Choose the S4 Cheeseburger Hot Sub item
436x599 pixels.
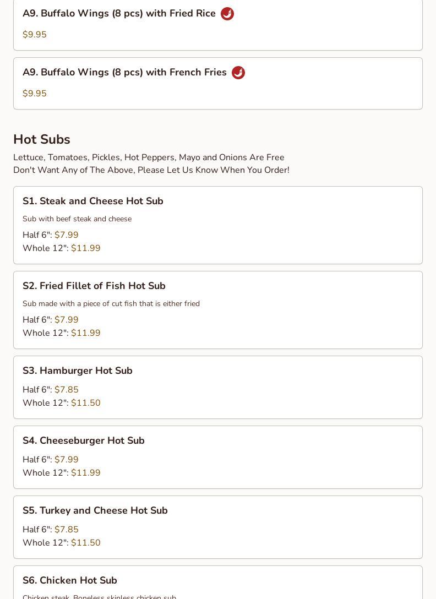click(x=84, y=441)
